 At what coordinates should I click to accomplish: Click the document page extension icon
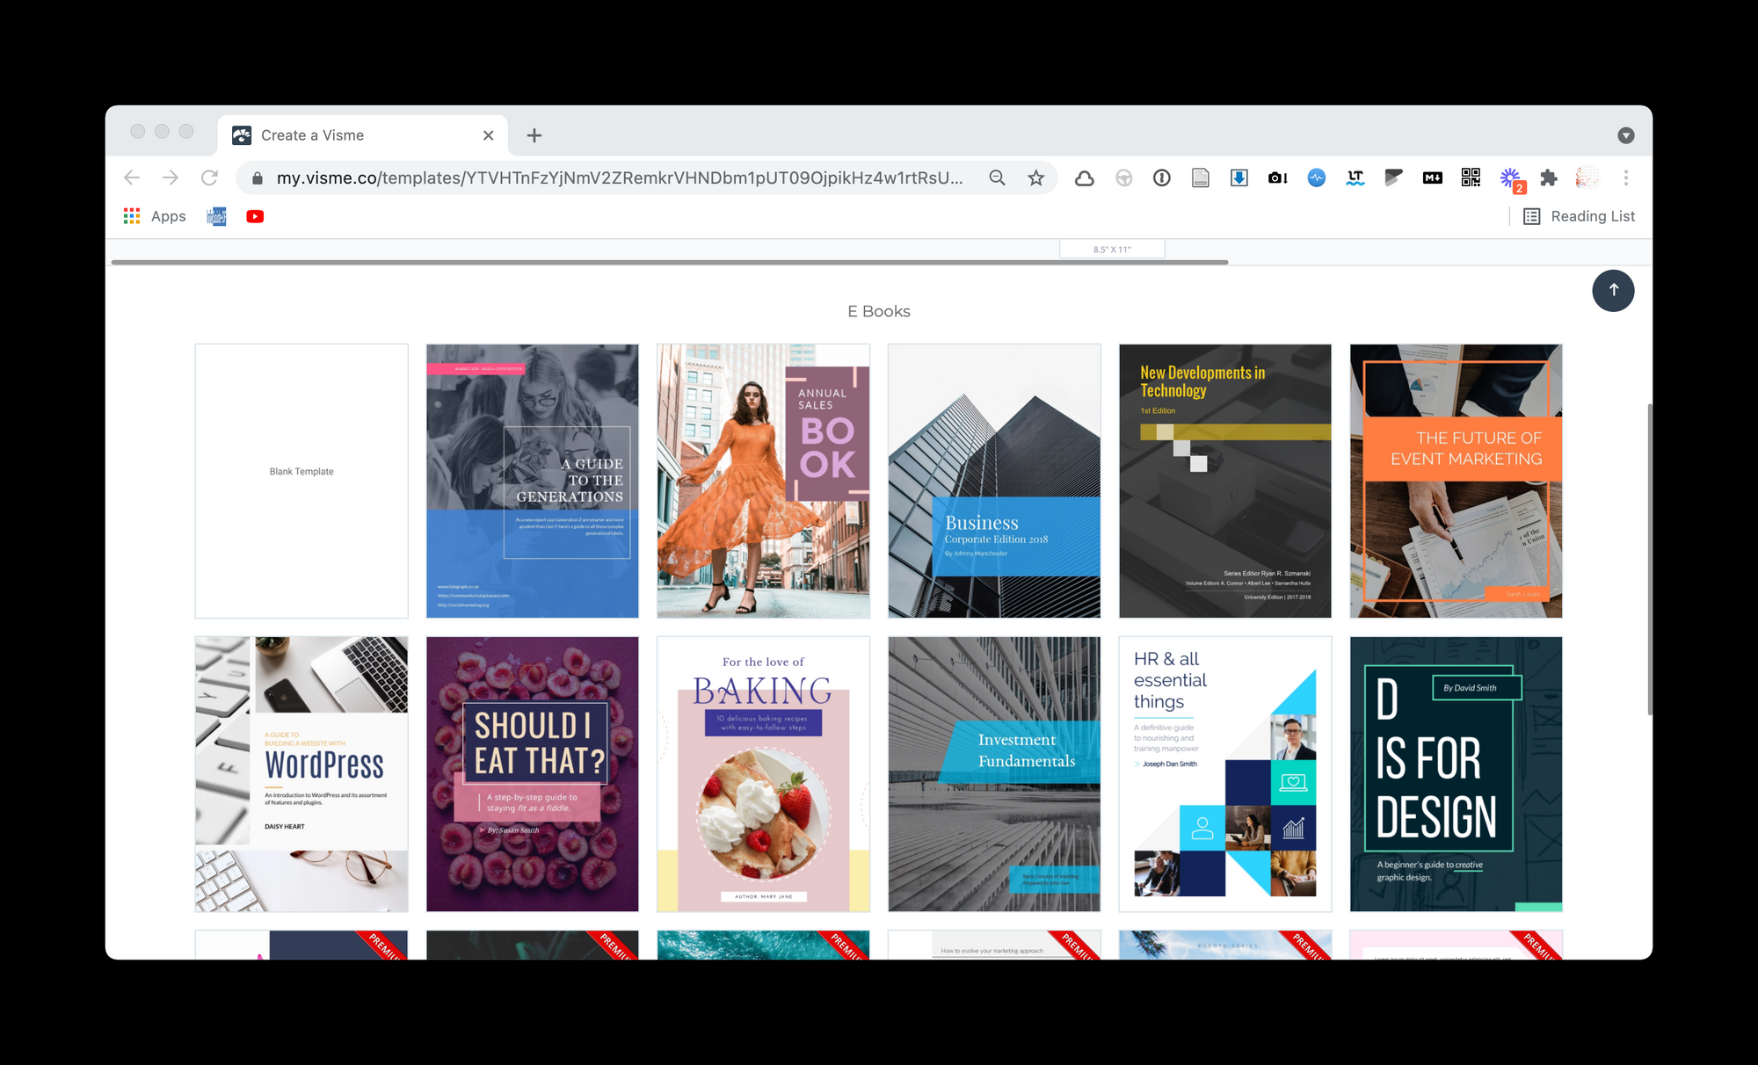pos(1201,178)
